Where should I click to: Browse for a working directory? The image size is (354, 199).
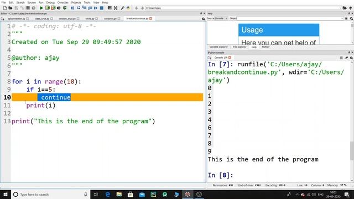(345, 8)
